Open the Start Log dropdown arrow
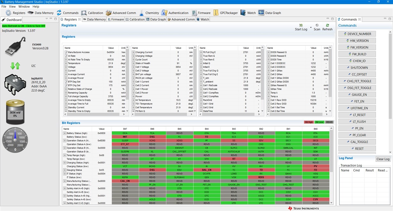The width and height of the screenshot is (393, 211). (x=311, y=27)
